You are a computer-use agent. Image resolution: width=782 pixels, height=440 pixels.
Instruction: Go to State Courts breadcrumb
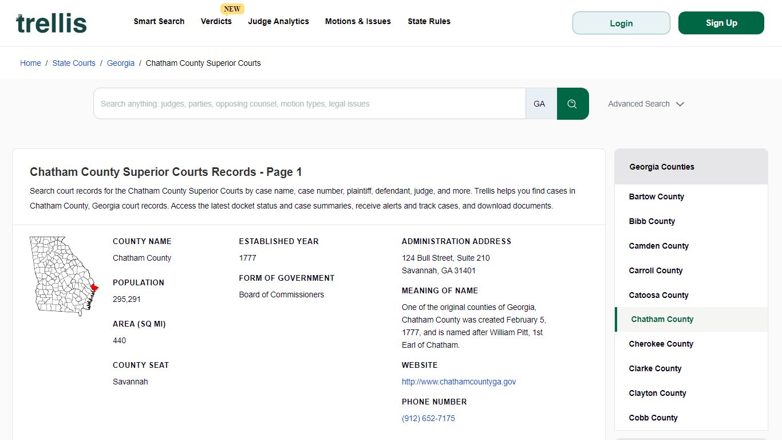pos(74,63)
